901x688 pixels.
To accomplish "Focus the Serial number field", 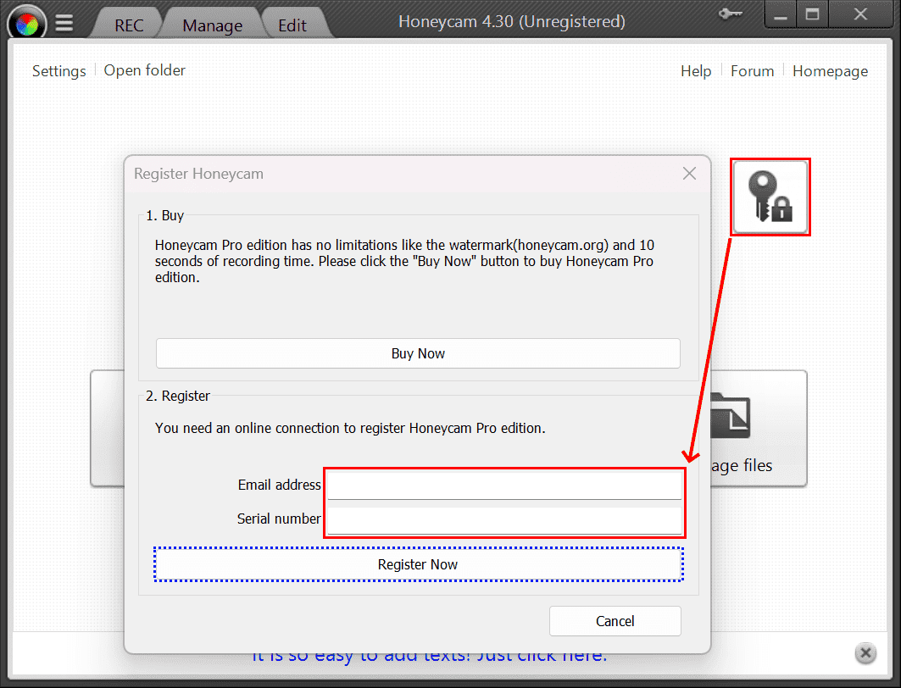I will pos(504,519).
